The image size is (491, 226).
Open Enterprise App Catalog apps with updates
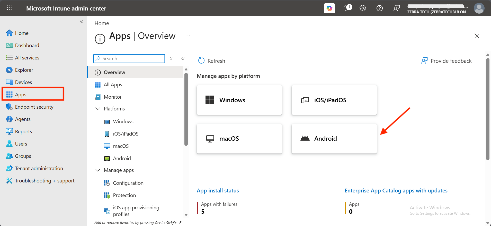tap(396, 191)
